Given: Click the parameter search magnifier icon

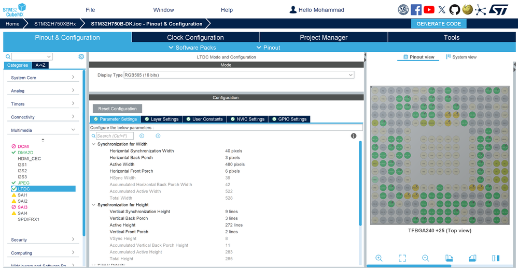Looking at the screenshot, I should pos(93,136).
